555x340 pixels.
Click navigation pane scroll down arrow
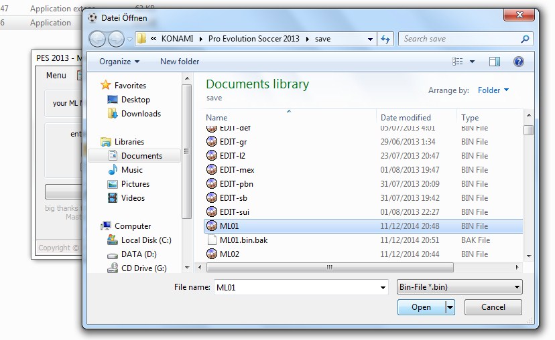click(187, 268)
